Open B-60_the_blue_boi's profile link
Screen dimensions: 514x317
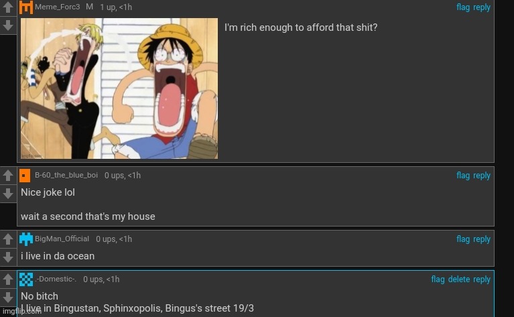click(x=66, y=176)
